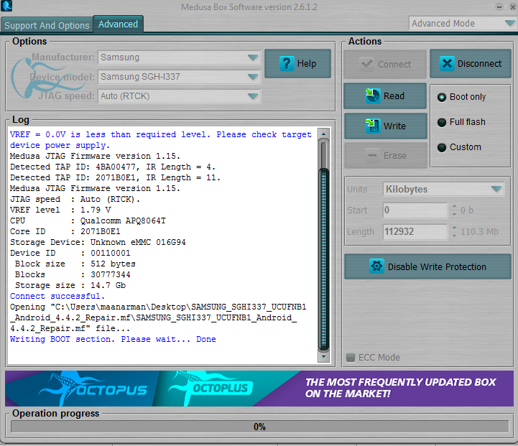Click the Disconnect button label
The image size is (518, 446).
[479, 63]
